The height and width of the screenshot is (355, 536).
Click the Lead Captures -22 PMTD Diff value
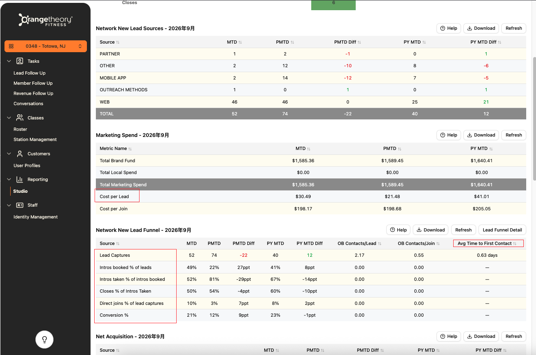[244, 256]
